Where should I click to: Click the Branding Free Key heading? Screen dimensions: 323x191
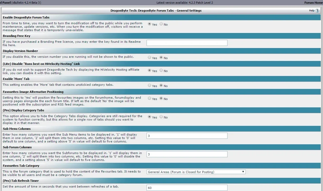(17, 36)
